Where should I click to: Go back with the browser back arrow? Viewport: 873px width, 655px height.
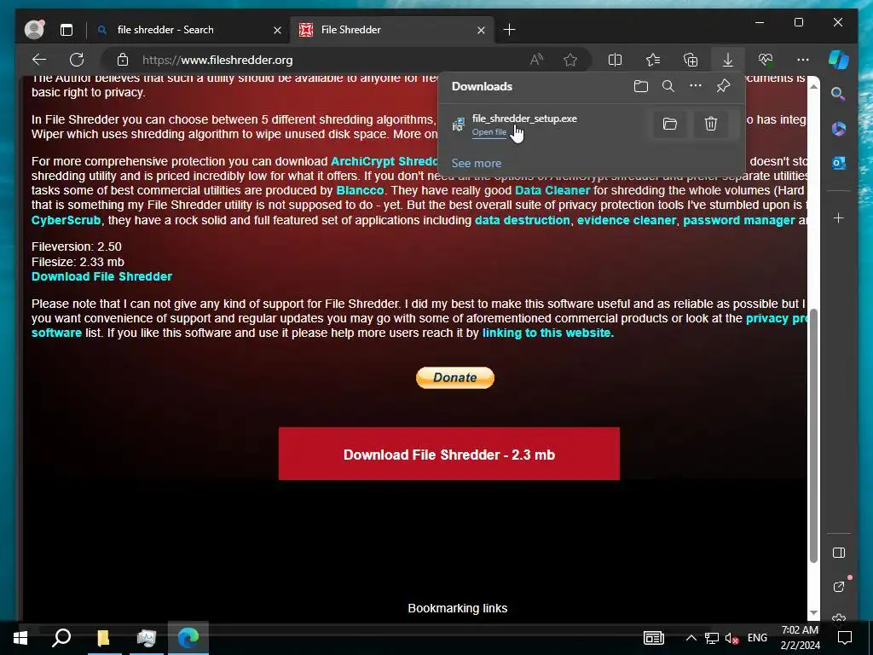click(x=39, y=60)
